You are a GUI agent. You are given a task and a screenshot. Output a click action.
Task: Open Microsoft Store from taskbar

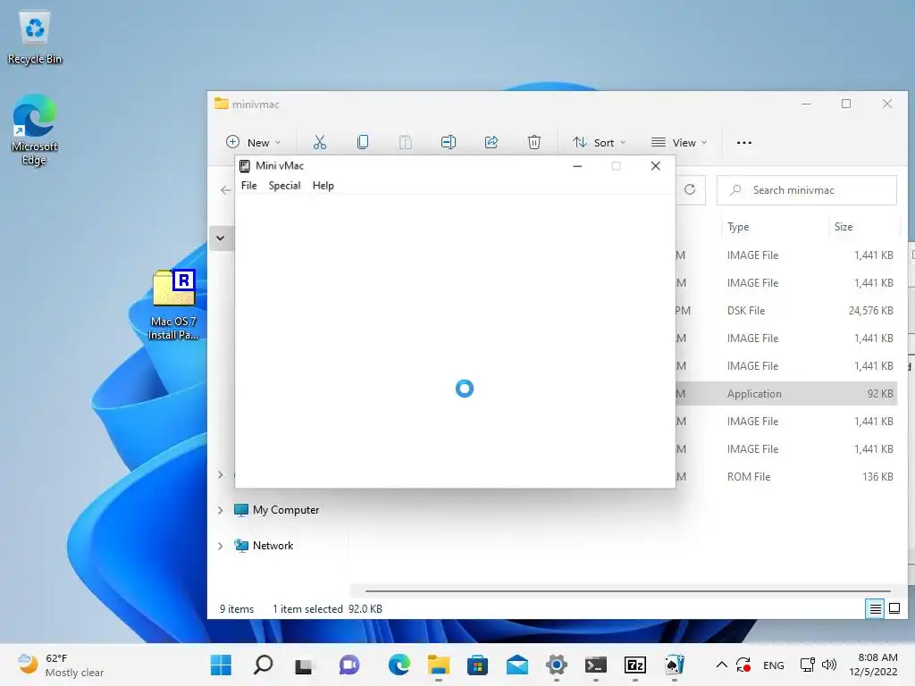[477, 665]
